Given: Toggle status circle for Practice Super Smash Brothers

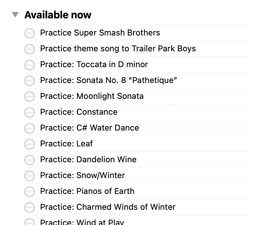Looking at the screenshot, I should click(30, 33).
